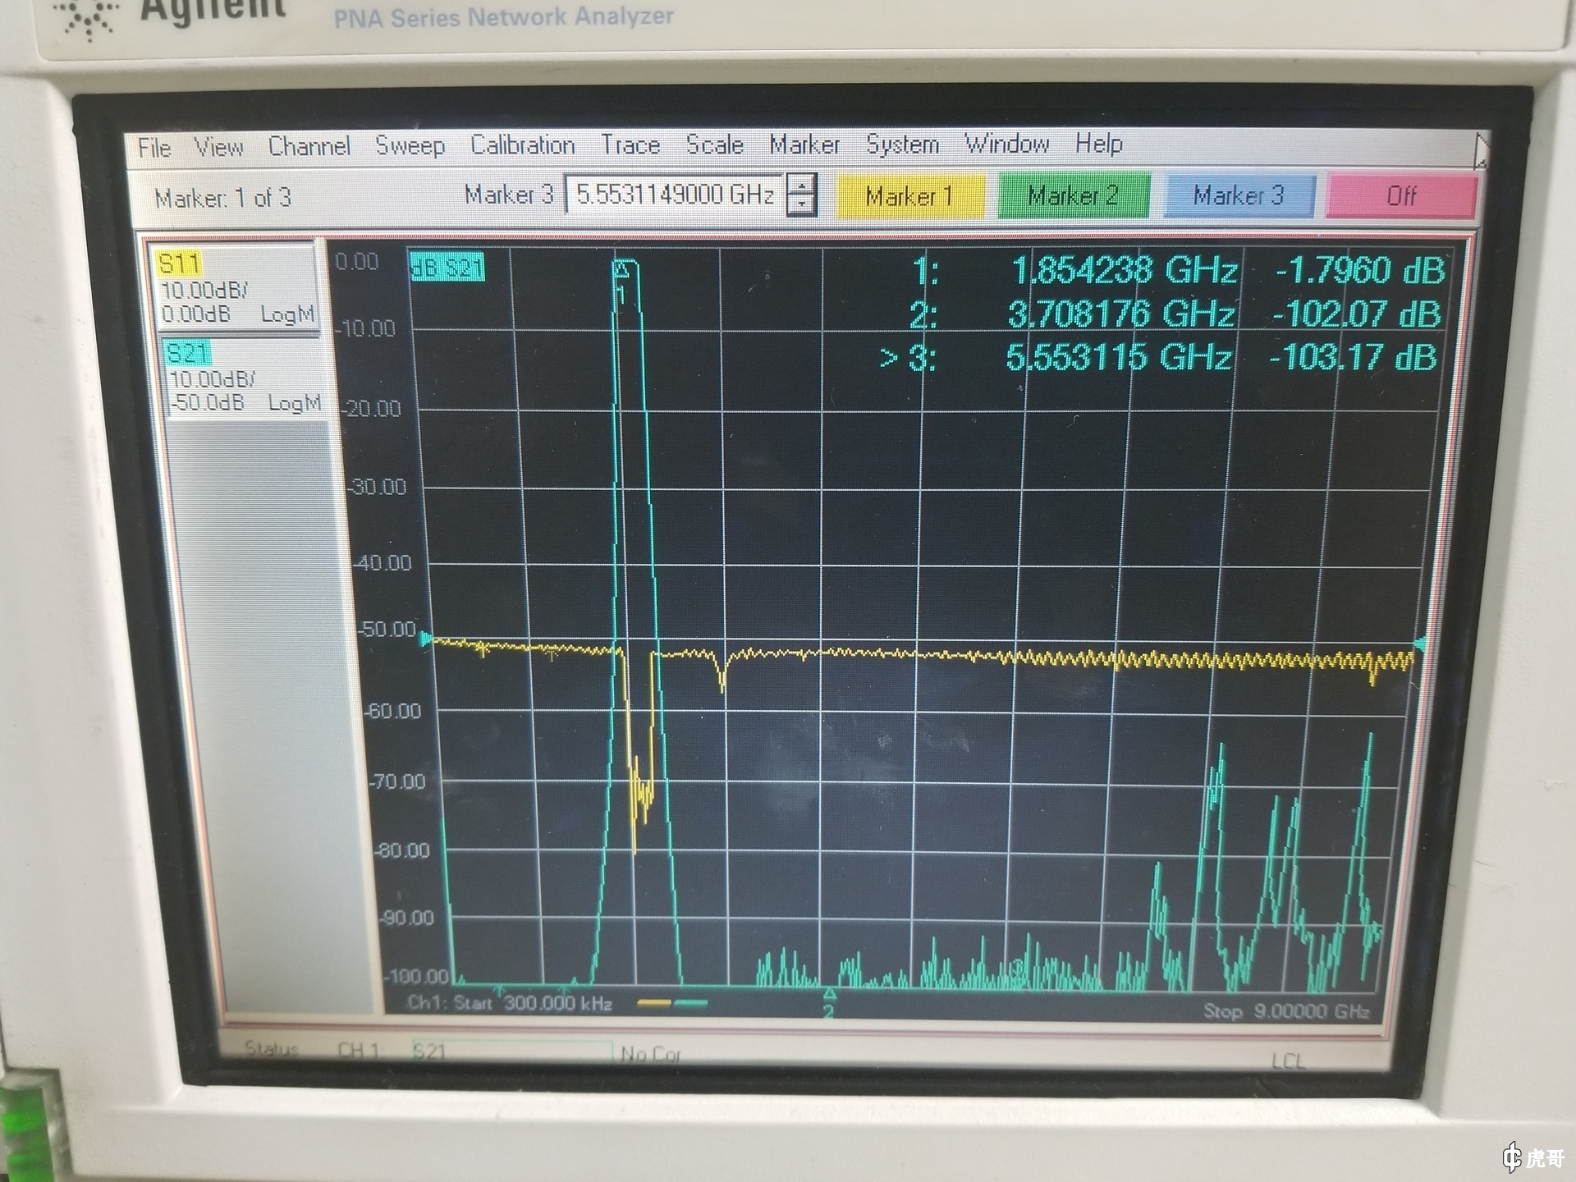Viewport: 1576px width, 1182px height.
Task: Turn markers off with pink Off button
Action: pyautogui.click(x=1401, y=195)
